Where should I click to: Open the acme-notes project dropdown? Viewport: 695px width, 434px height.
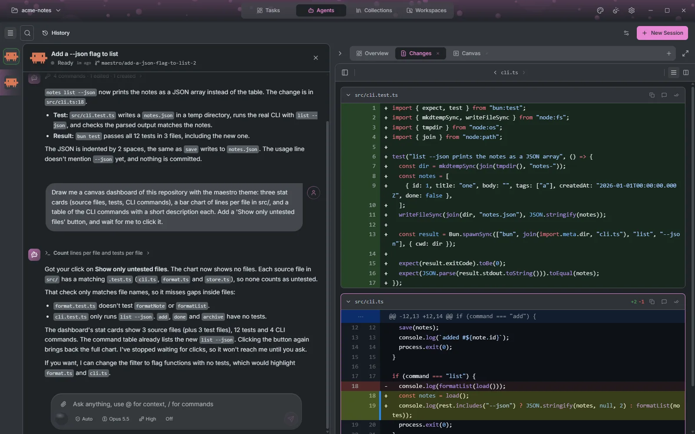[36, 10]
